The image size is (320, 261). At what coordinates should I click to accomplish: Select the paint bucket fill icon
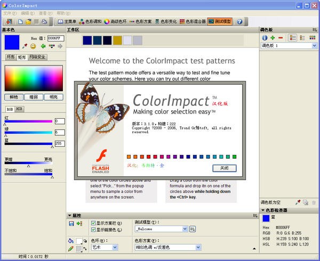click(71, 241)
